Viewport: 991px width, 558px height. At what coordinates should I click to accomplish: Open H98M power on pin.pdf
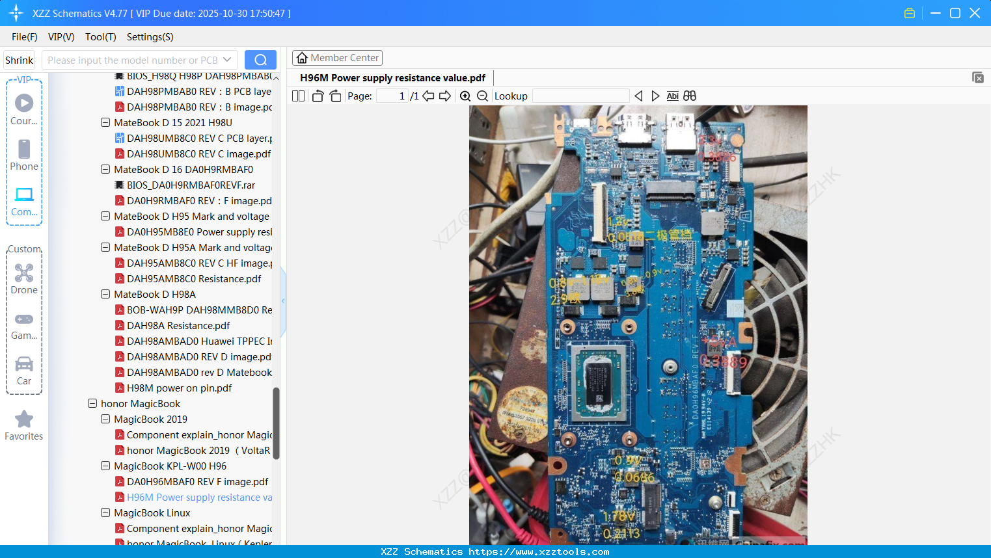pos(174,388)
